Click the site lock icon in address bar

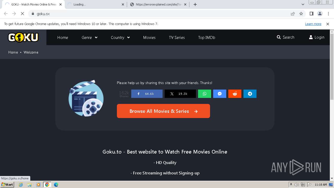[33, 14]
